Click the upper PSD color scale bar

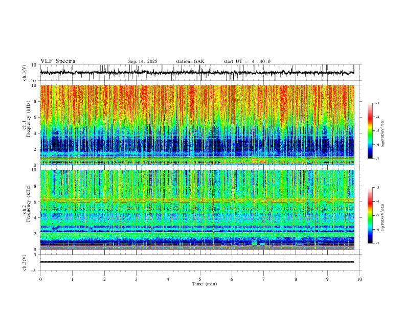point(370,130)
